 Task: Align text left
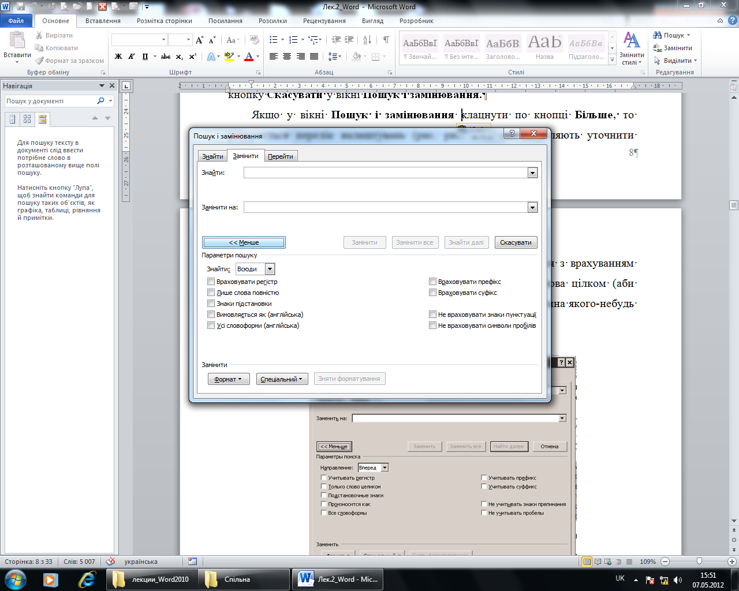coord(274,57)
